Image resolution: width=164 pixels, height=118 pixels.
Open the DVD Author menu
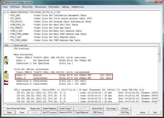pos(54,7)
